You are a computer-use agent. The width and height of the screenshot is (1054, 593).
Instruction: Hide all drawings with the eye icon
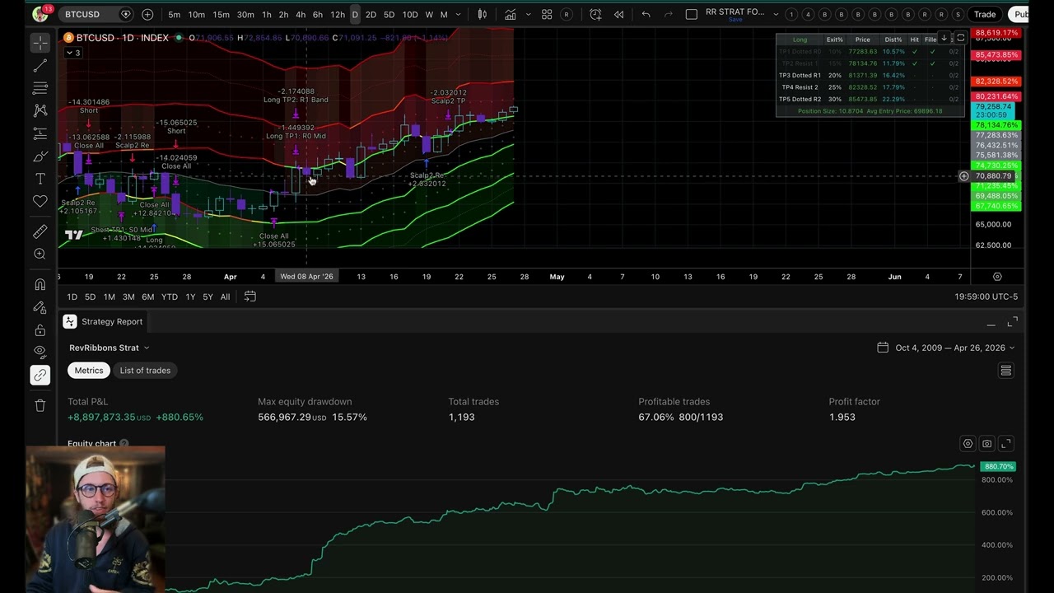coord(40,353)
